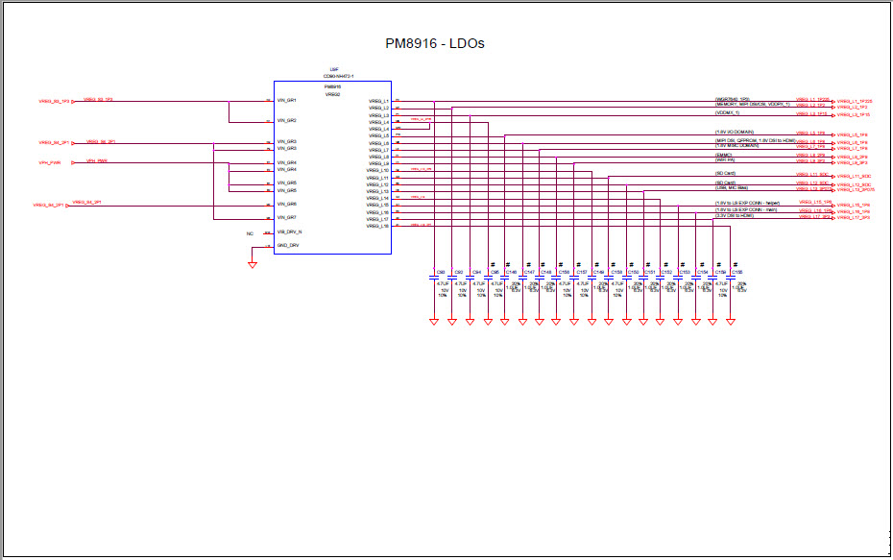Click the off-page arrow for VREG_L1_1P225

(833, 101)
